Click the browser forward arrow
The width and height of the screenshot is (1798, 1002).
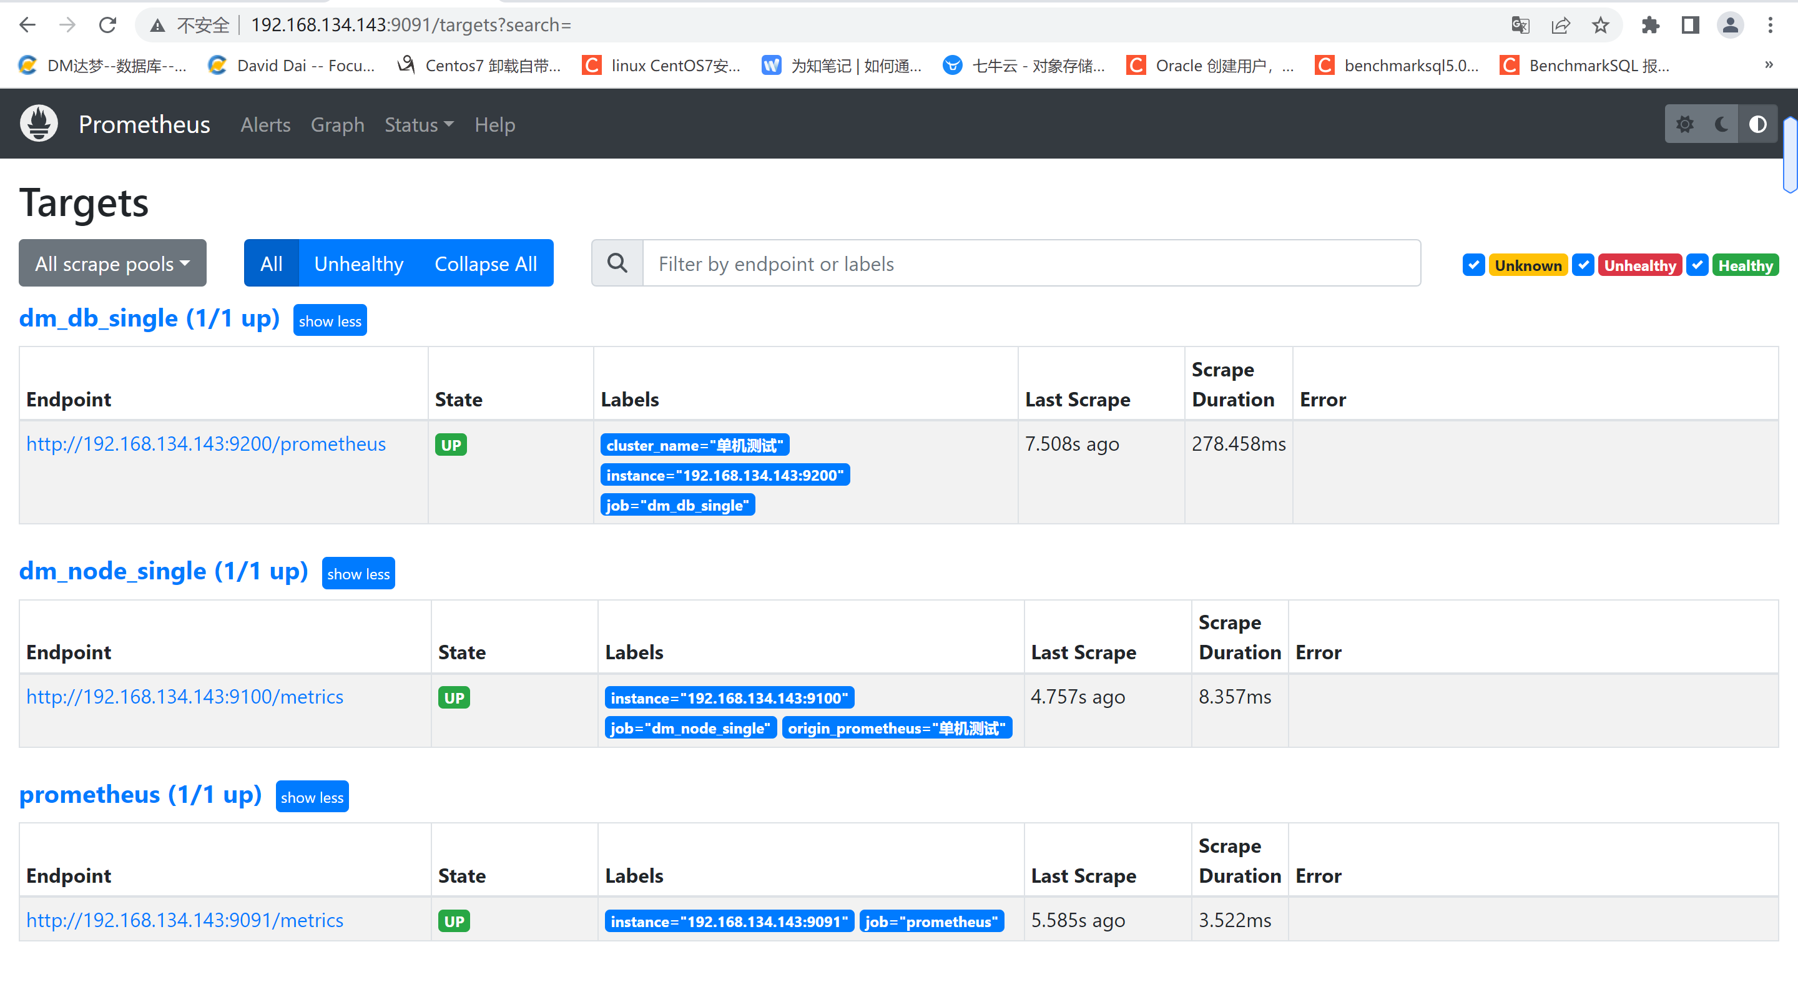[x=67, y=25]
